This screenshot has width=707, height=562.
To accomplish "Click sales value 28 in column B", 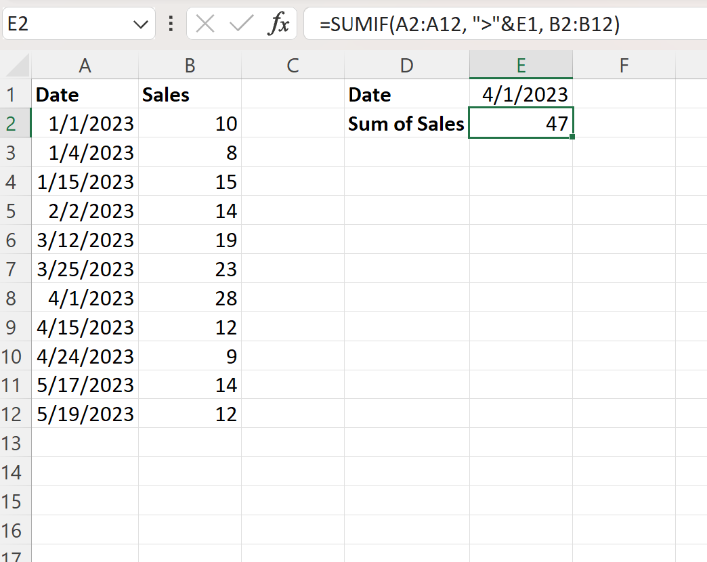I will coord(190,298).
